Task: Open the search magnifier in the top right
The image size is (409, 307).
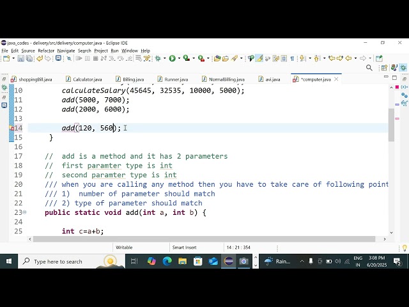Action: (369, 68)
